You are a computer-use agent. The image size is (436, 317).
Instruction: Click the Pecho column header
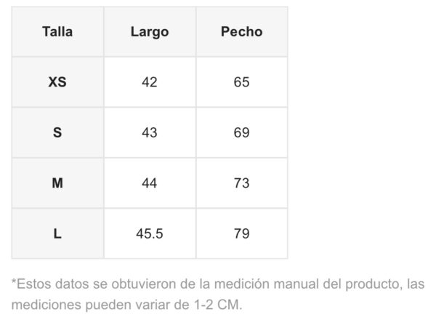tap(241, 32)
